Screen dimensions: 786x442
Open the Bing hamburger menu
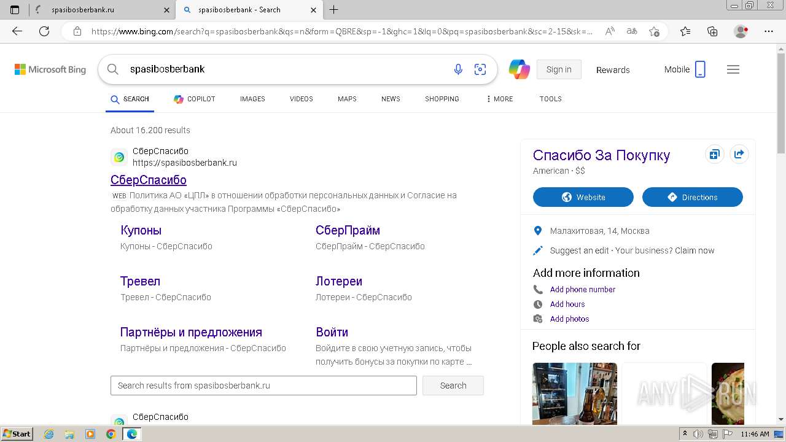pos(733,69)
